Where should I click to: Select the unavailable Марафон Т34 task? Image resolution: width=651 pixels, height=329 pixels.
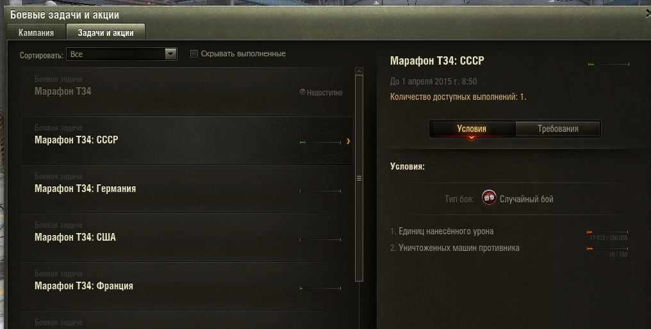click(187, 92)
